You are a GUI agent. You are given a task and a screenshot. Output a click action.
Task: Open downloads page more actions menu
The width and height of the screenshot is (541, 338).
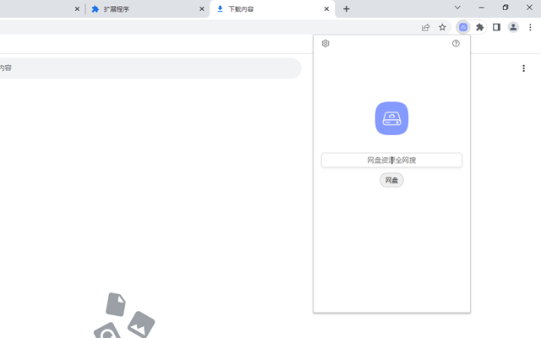click(523, 68)
